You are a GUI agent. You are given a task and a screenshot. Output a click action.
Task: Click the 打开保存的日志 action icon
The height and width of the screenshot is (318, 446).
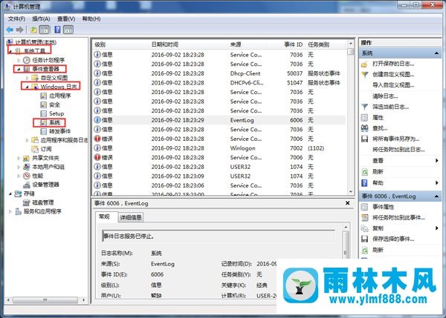point(365,64)
